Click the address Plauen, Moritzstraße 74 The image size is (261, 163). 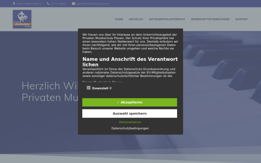tap(29, 3)
